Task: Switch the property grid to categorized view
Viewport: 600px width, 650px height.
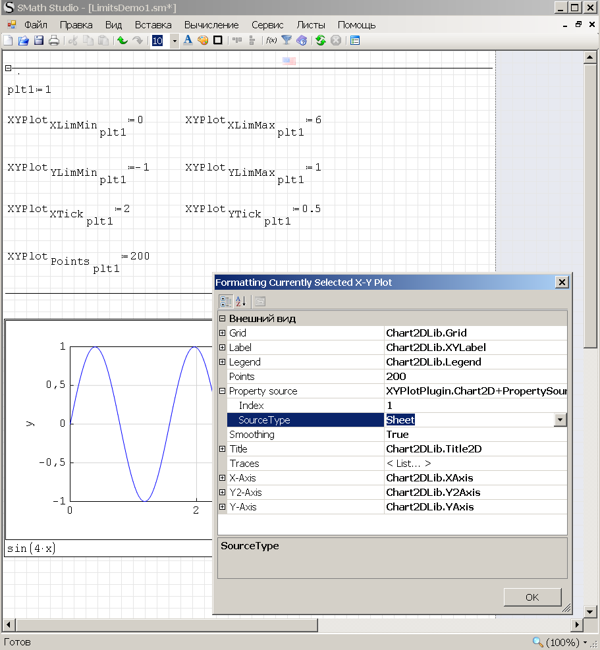Action: (225, 302)
